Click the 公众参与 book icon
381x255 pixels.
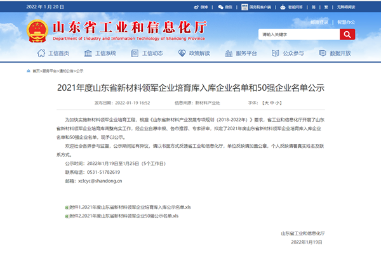point(277,53)
